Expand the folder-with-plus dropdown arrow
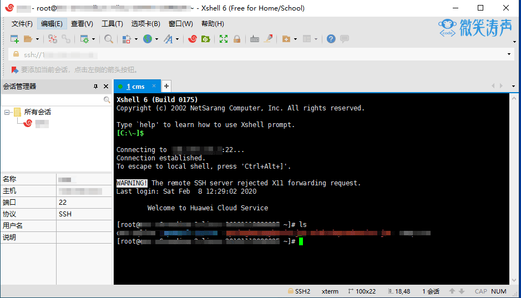 pos(295,39)
